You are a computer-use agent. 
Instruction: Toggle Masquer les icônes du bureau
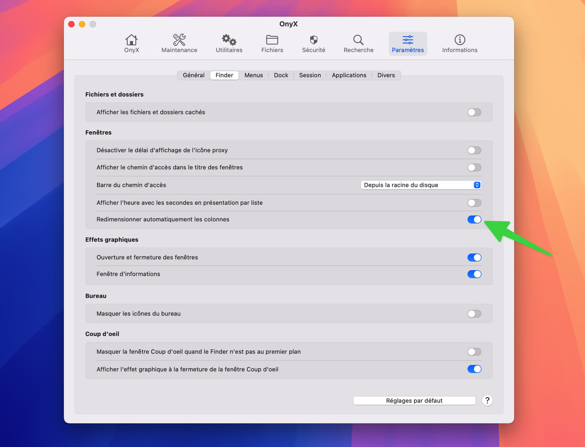(474, 314)
